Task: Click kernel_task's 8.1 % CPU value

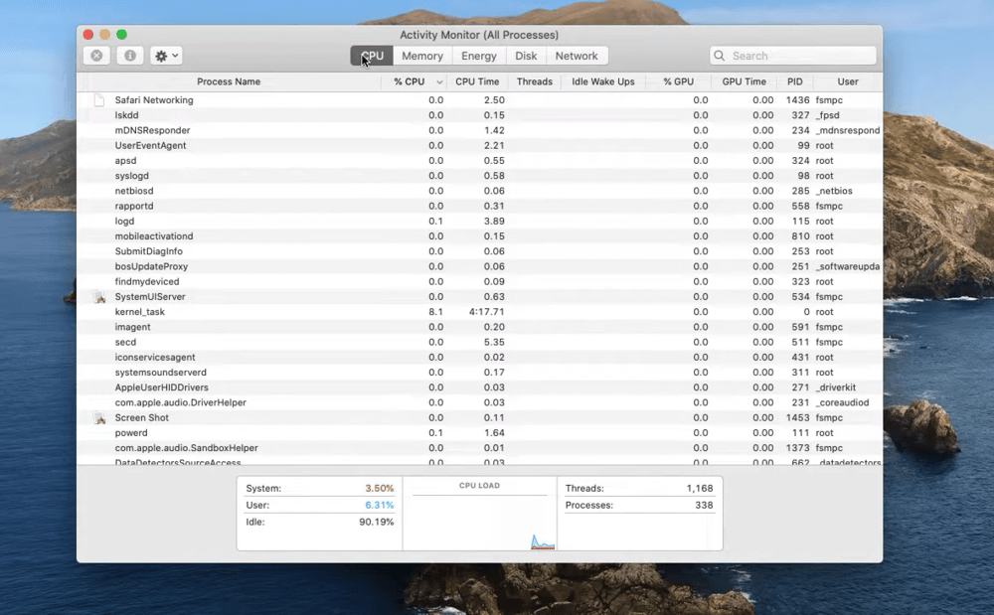Action: (x=435, y=312)
